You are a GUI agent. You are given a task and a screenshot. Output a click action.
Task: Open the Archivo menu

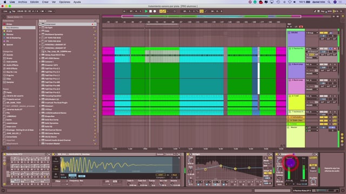click(x=23, y=2)
